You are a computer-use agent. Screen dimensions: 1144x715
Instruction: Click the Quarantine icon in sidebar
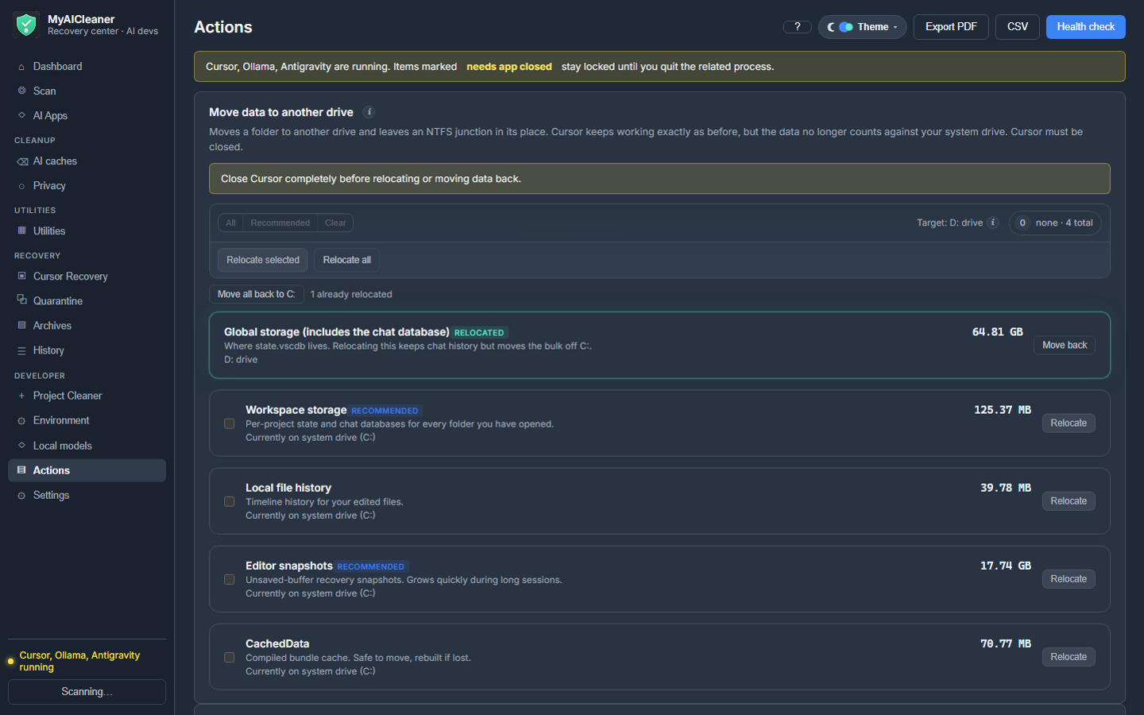(21, 300)
